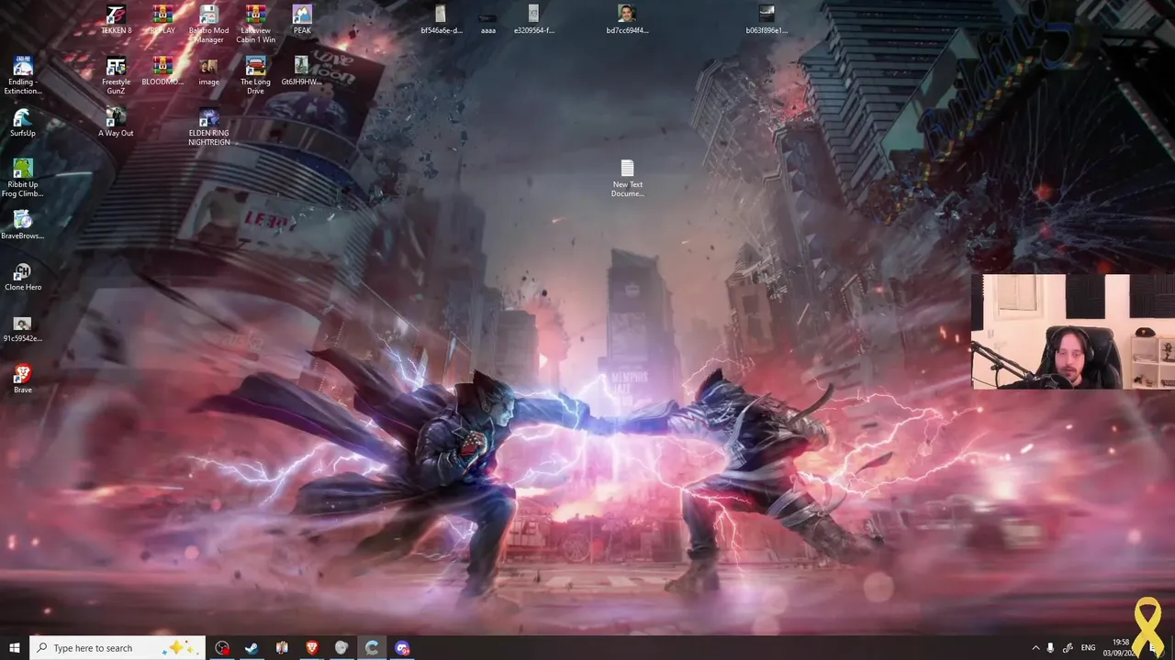Viewport: 1175px width, 660px height.
Task: Select the Freestyle GunZ shortcut
Action: (116, 75)
